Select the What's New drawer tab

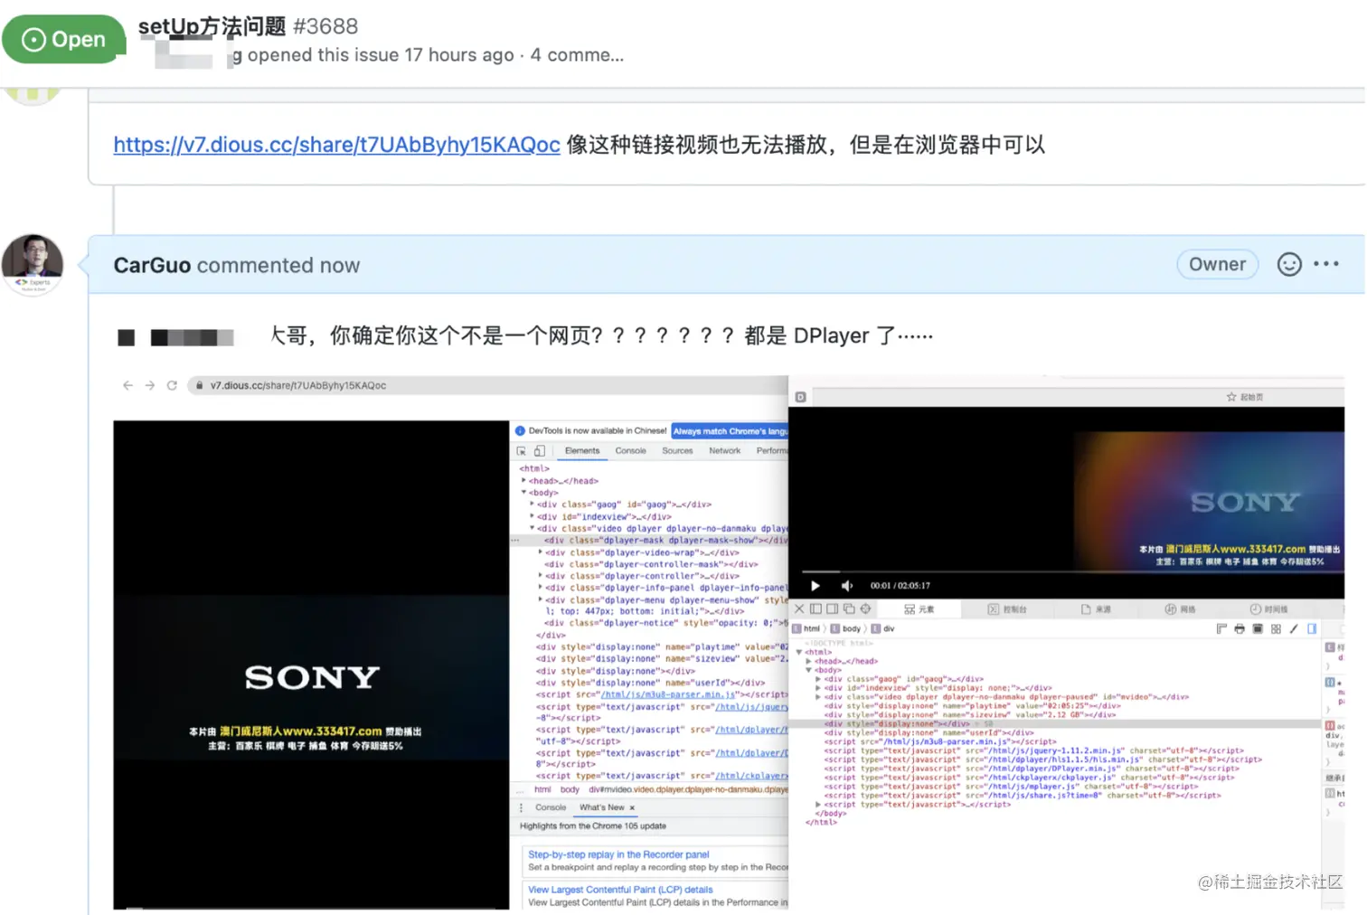click(x=601, y=807)
